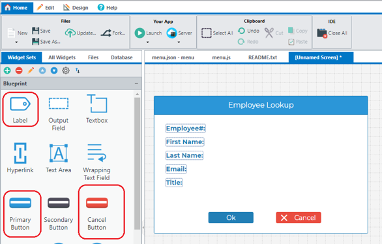The height and width of the screenshot is (244, 382).
Task: Click the Fork icon
Action: (x=106, y=33)
